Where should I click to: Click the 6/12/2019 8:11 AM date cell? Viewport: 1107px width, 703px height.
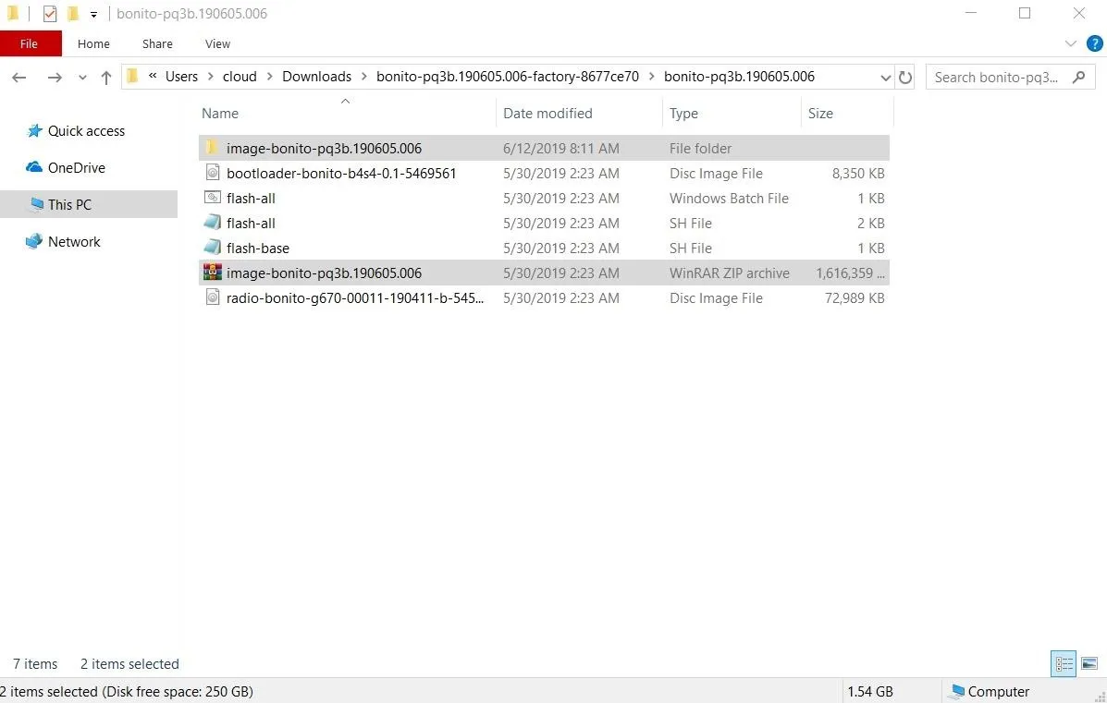pos(561,148)
